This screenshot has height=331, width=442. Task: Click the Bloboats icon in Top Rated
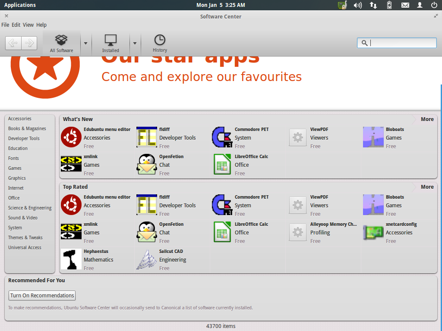click(x=373, y=205)
